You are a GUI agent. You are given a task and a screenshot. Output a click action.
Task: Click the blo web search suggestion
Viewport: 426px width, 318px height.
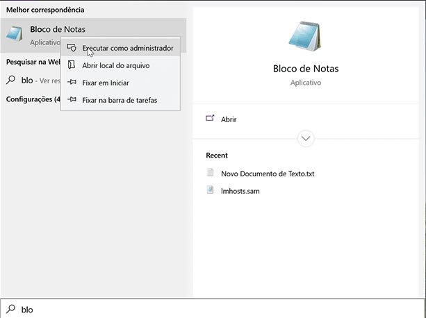pyautogui.click(x=33, y=81)
